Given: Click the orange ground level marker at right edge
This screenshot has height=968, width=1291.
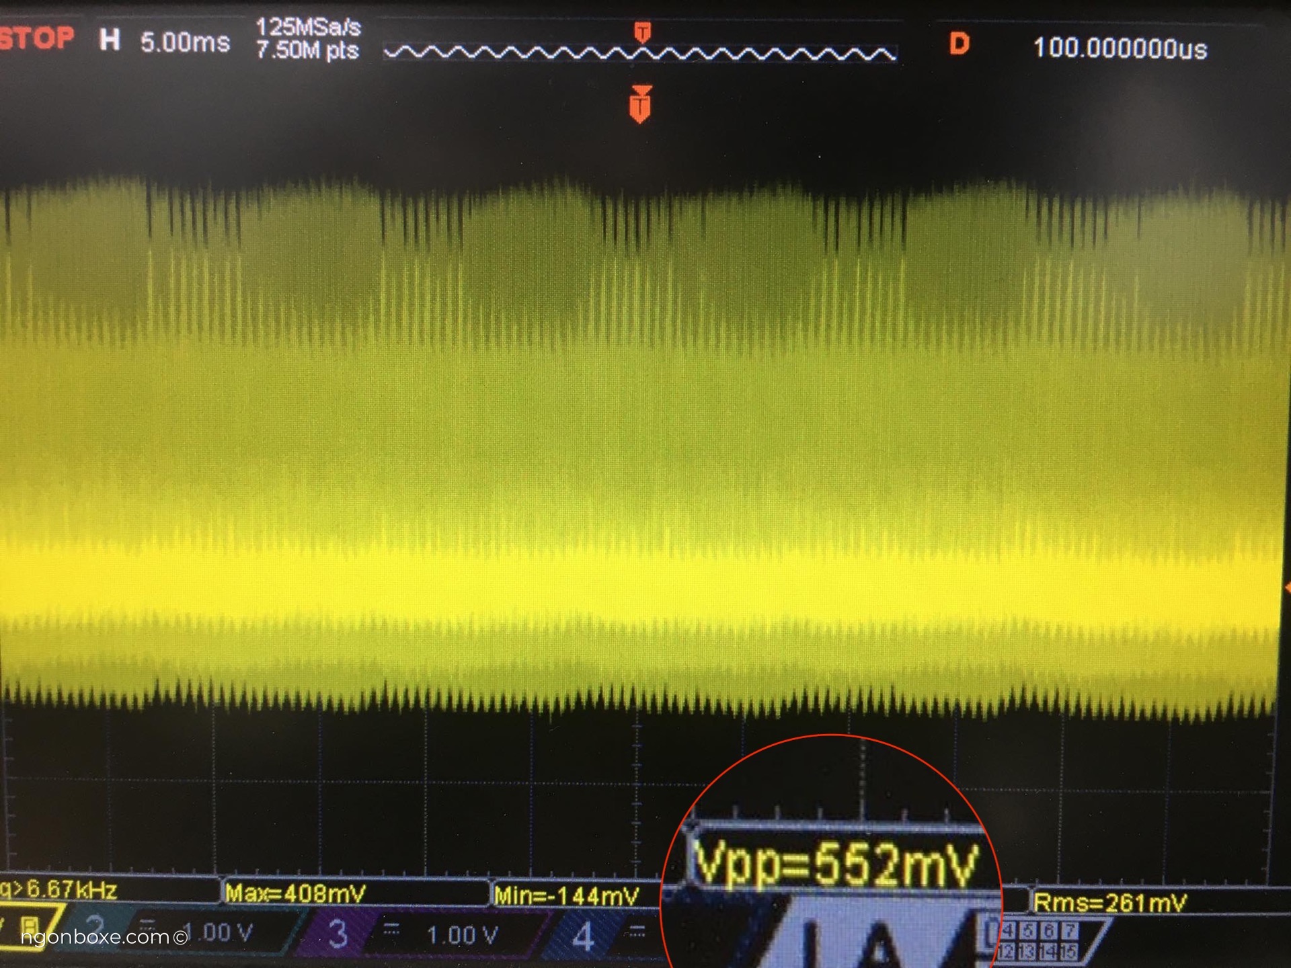Looking at the screenshot, I should coord(1286,588).
